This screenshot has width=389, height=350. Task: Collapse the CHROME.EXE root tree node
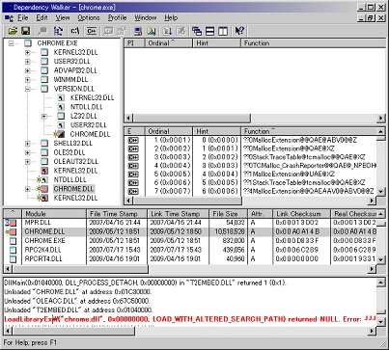point(12,43)
